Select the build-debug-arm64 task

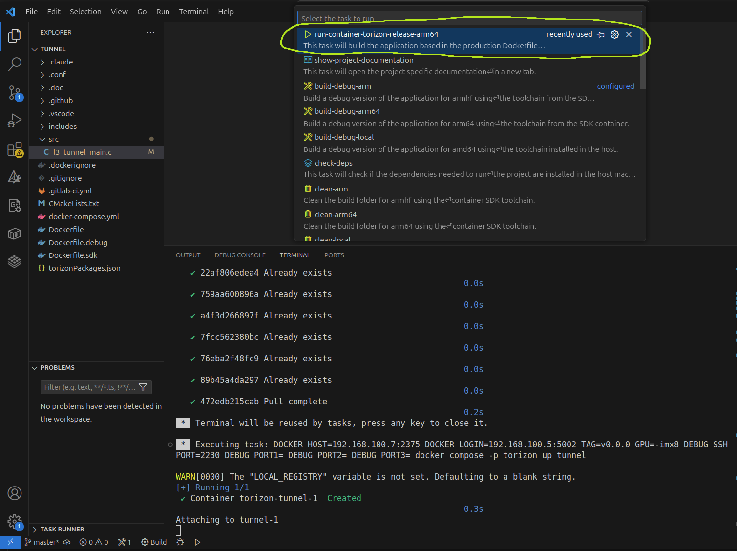pyautogui.click(x=347, y=111)
